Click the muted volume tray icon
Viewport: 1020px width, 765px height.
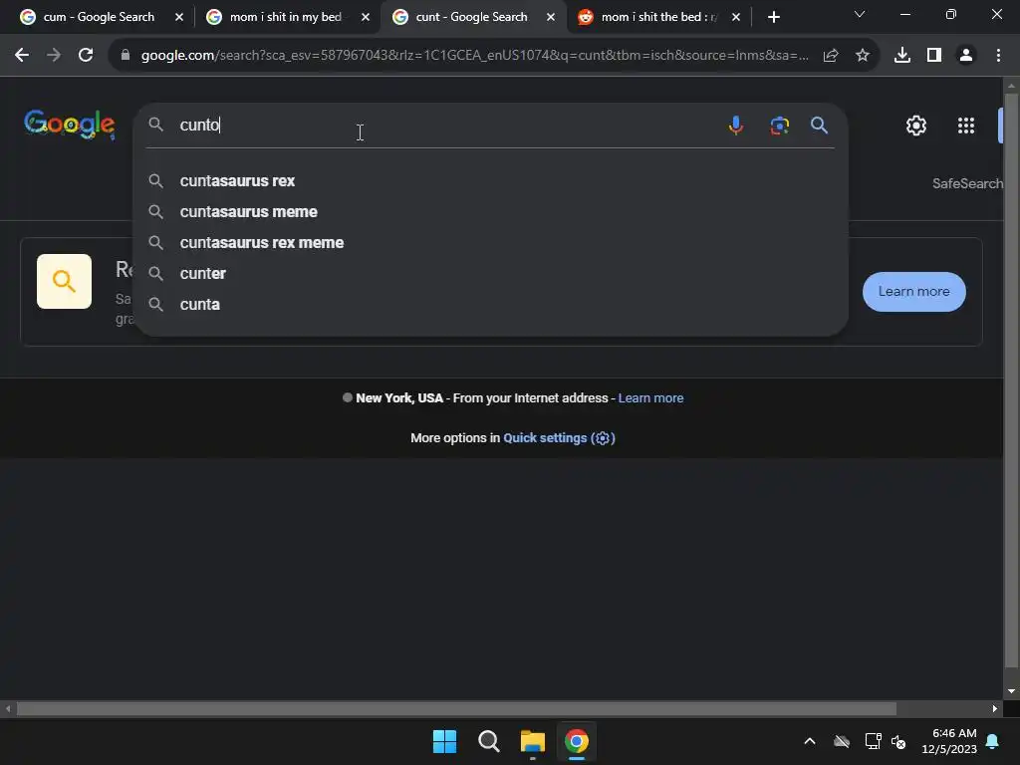(898, 741)
